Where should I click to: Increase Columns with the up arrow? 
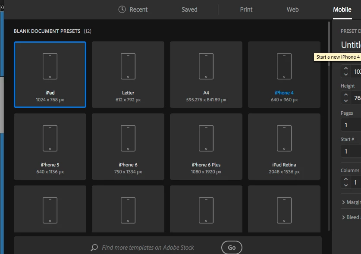[x=346, y=179]
